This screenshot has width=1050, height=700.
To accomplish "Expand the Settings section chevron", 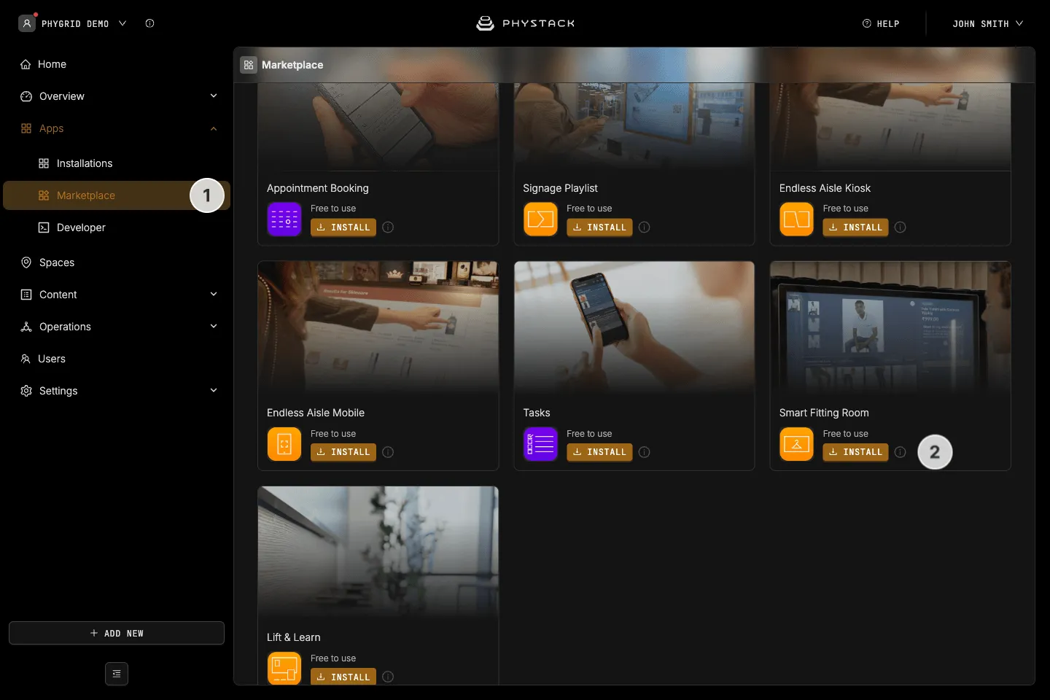I will coord(214,391).
